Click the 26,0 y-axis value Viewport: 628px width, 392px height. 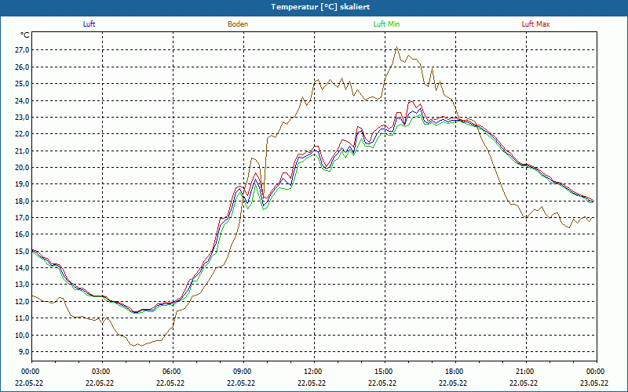pyautogui.click(x=23, y=67)
